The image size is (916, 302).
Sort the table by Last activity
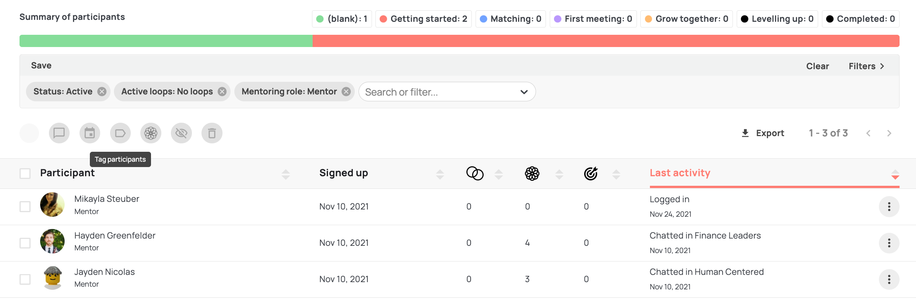point(680,173)
